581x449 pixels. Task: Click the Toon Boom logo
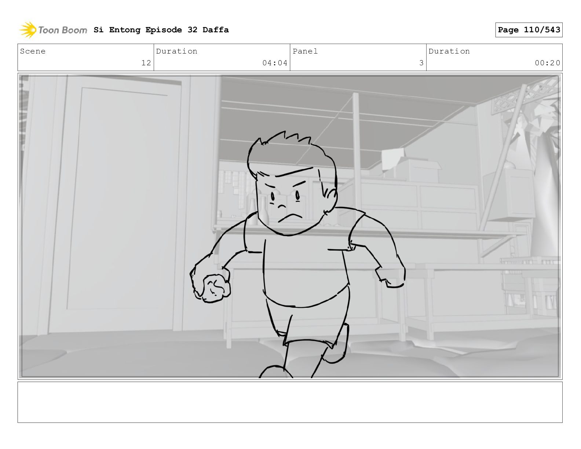click(53, 30)
